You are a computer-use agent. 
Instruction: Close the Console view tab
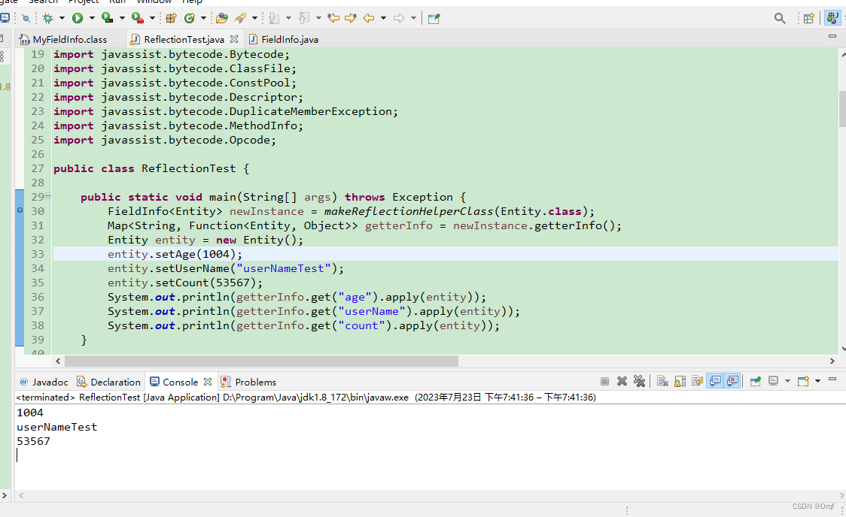click(x=208, y=381)
